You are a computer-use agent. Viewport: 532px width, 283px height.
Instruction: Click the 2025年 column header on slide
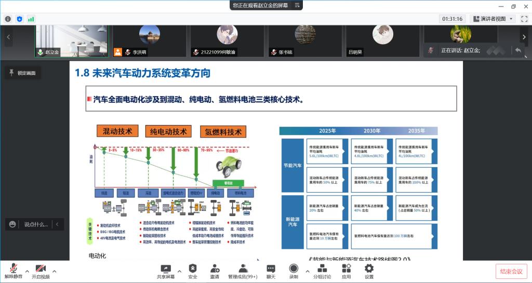point(327,131)
